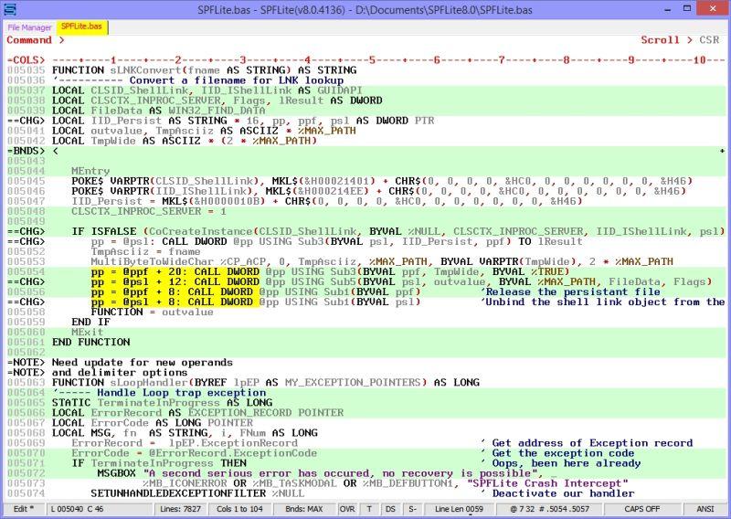Click the Line Len 0059 status box

(x=459, y=509)
